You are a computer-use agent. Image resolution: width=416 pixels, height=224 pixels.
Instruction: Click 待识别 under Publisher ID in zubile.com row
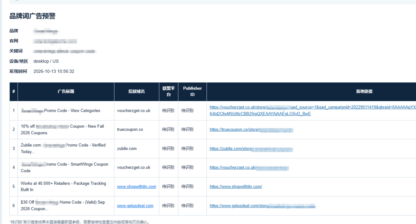[187, 148]
